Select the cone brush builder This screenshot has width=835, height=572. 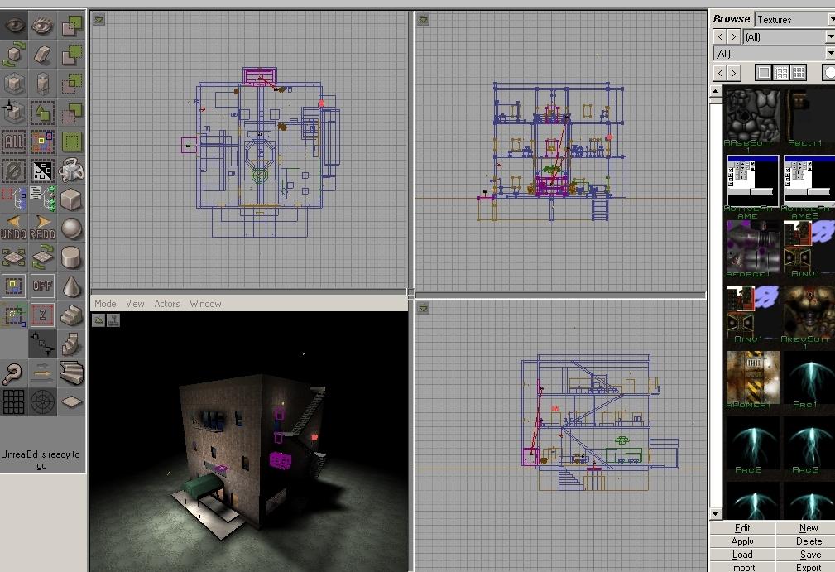72,286
